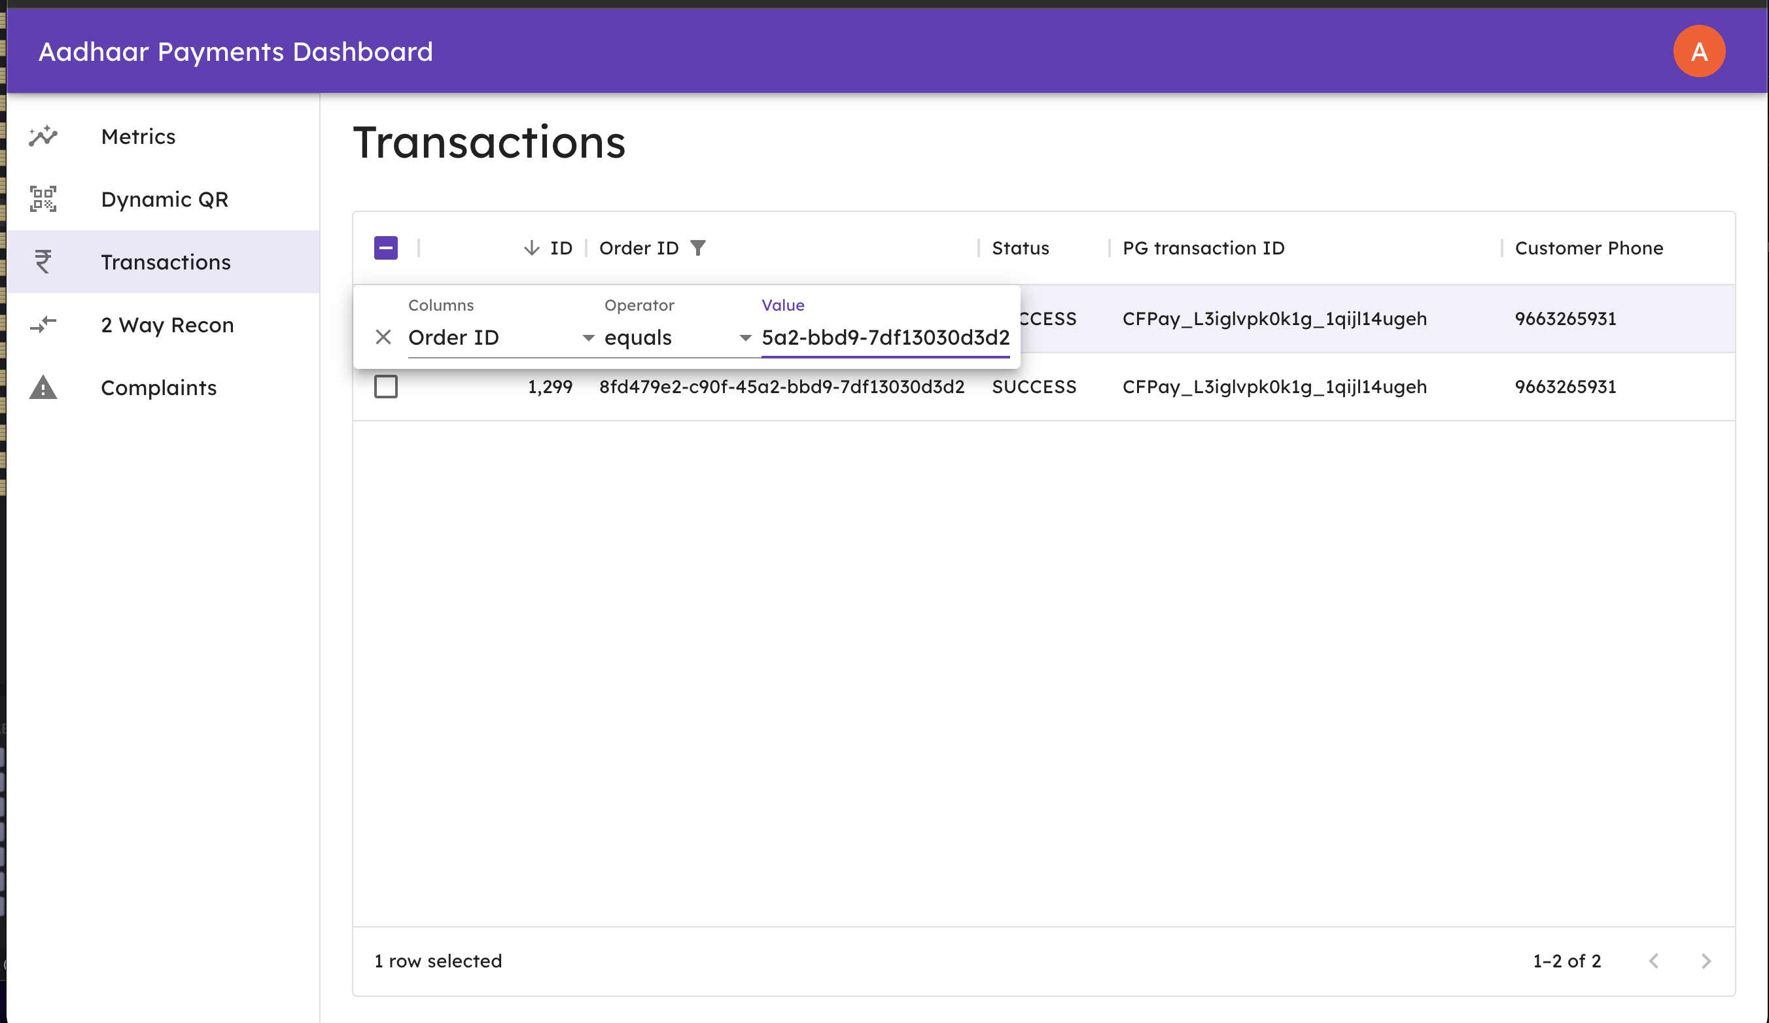Open the Metrics page from the sidebar
The image size is (1769, 1023).
click(x=138, y=136)
